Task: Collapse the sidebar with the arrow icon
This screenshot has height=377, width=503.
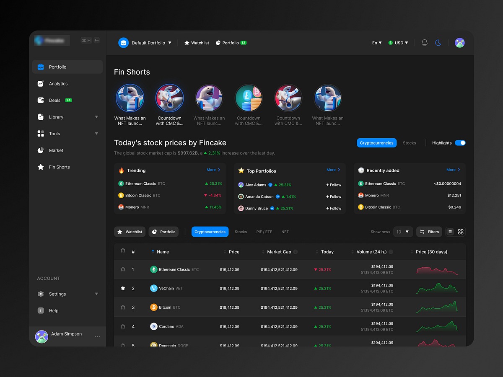Action: coord(97,40)
